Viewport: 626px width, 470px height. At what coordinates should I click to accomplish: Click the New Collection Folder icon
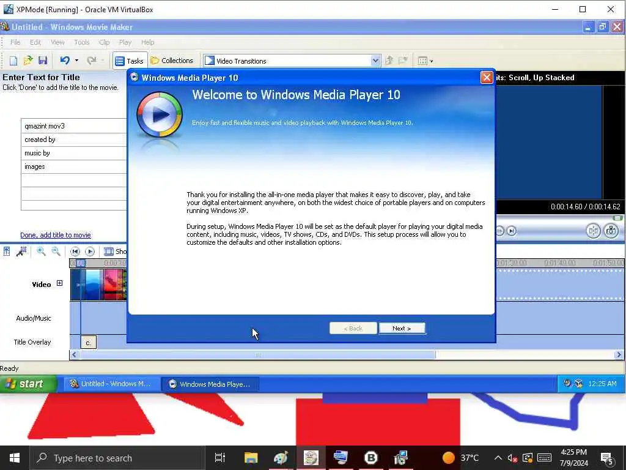(403, 61)
